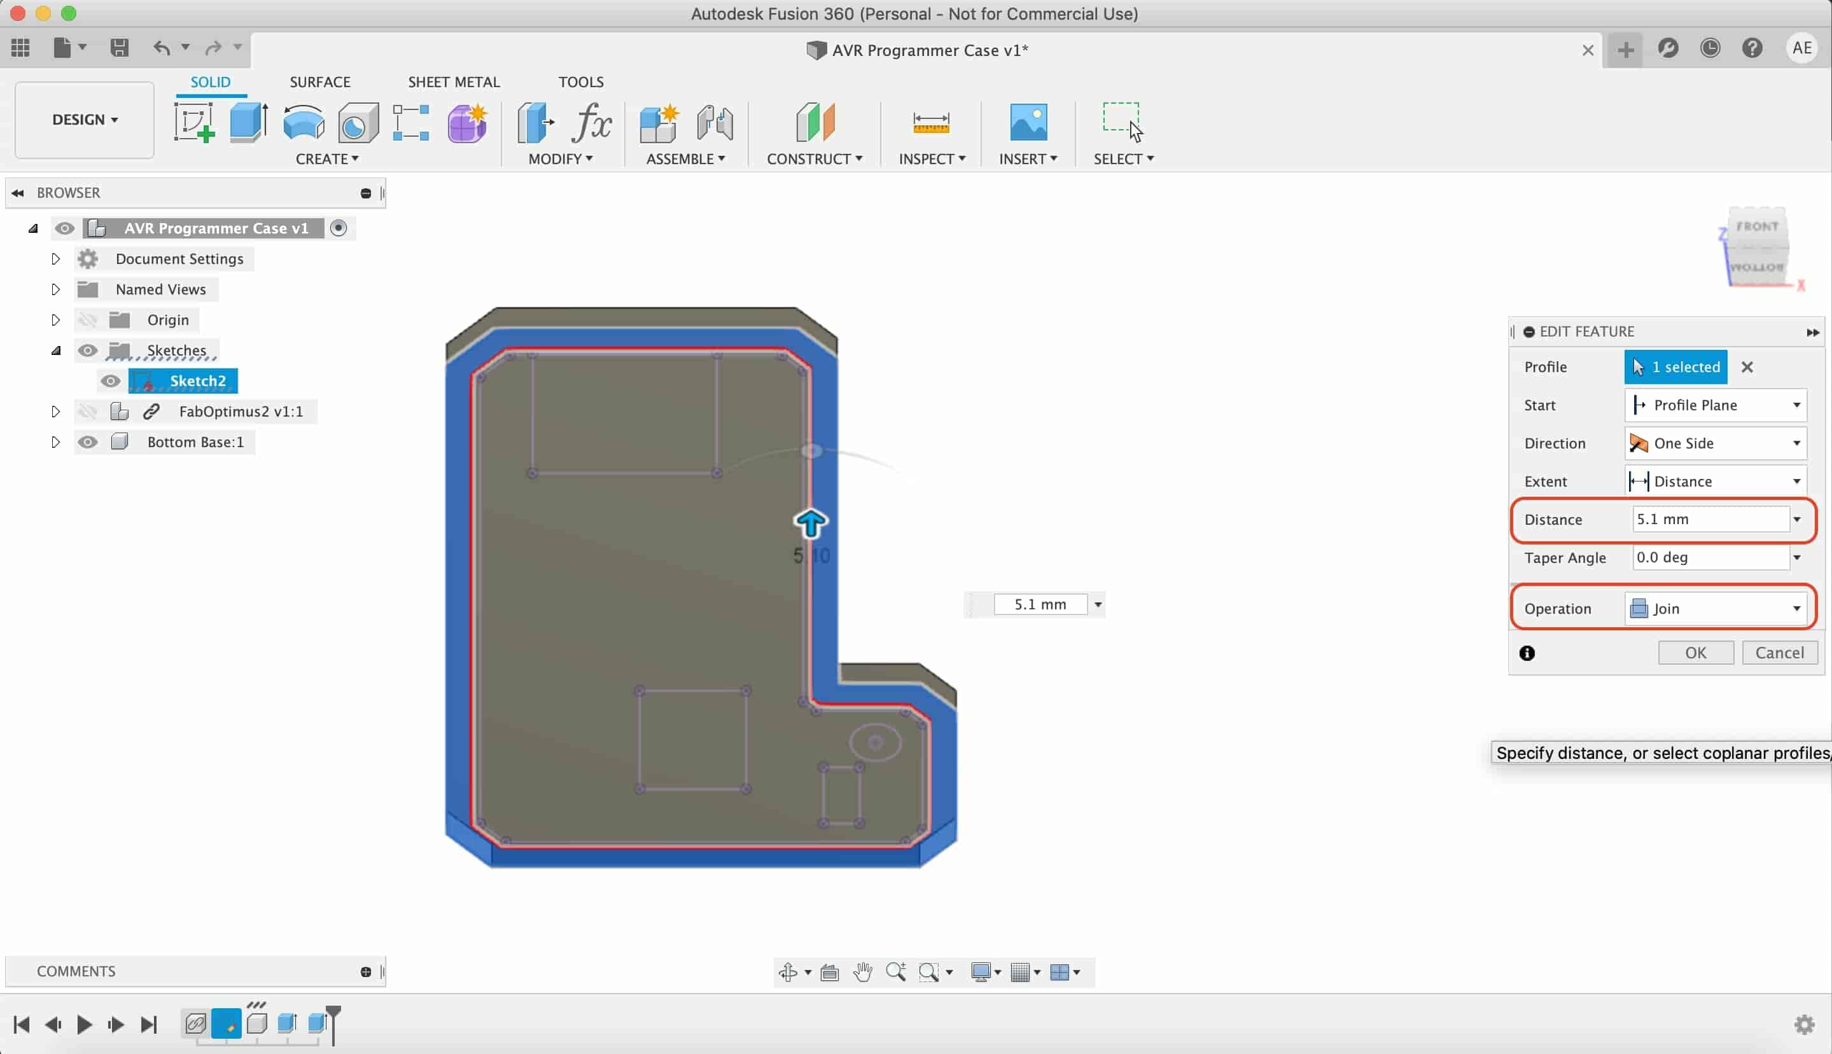The image size is (1832, 1054).
Task: Open the extensions icon in the title bar
Action: tap(1668, 48)
